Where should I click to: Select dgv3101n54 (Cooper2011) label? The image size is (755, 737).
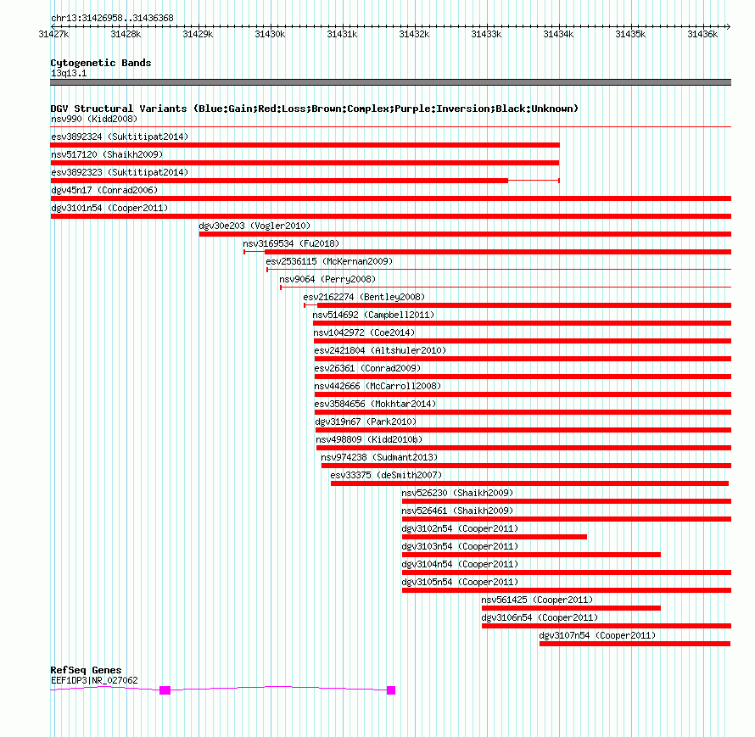(x=109, y=208)
